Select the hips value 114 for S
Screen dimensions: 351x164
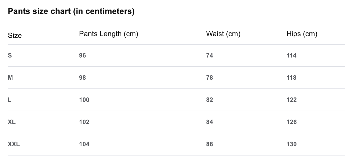(x=292, y=55)
